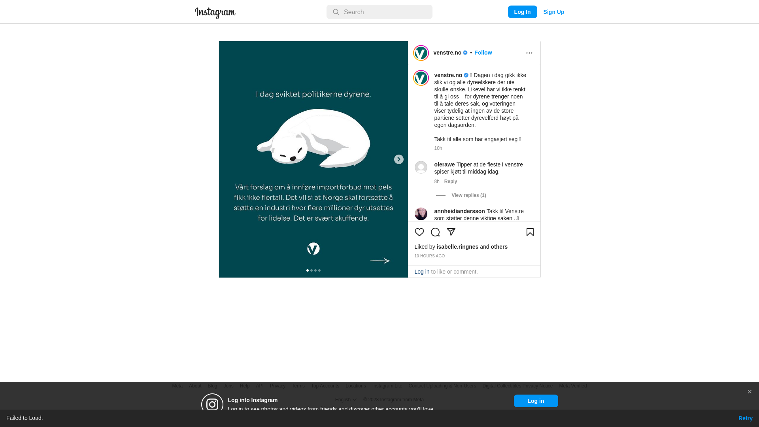Save post with bookmark icon
Viewport: 759px width, 427px height.
(x=530, y=232)
